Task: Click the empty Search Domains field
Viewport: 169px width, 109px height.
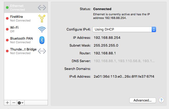Action: click(x=124, y=69)
